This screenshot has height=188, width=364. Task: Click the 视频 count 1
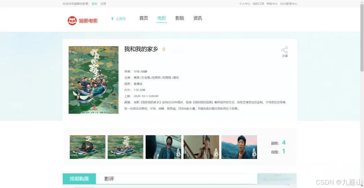pos(284,152)
